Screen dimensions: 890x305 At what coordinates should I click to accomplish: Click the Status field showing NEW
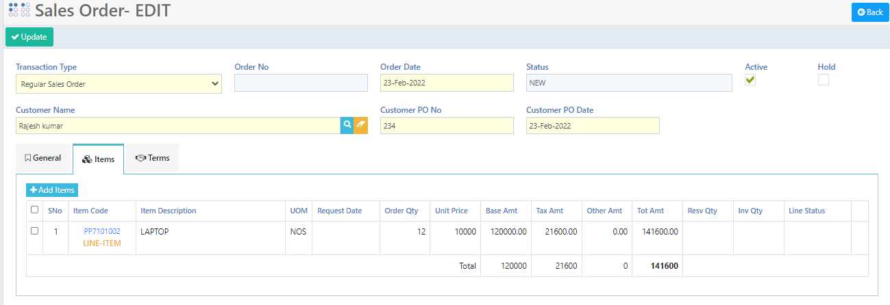[629, 83]
